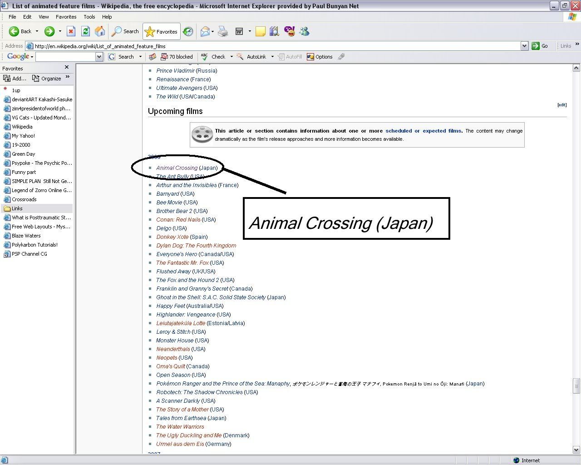Refresh the current page
The image size is (581, 465).
point(85,31)
